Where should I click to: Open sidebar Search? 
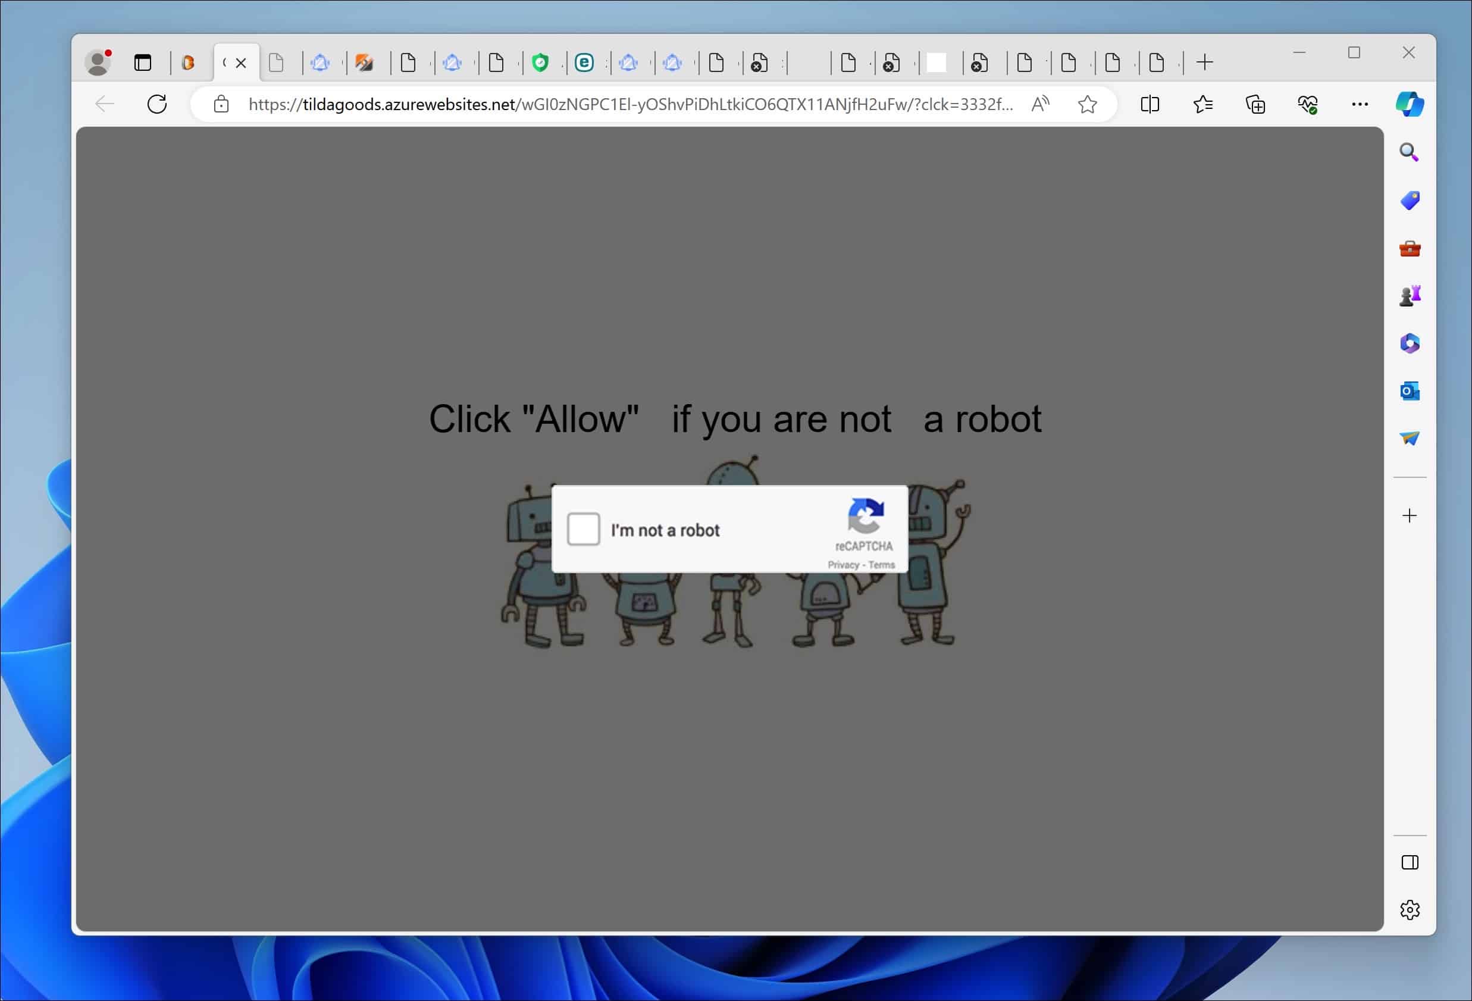pos(1410,152)
